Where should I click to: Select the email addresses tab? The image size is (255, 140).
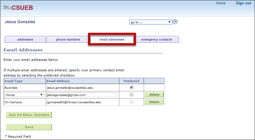coord(112,39)
